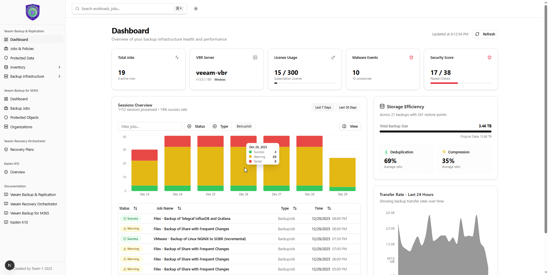Toggle the Last 7 Days sessions view
This screenshot has height=275, width=548.
(x=323, y=107)
